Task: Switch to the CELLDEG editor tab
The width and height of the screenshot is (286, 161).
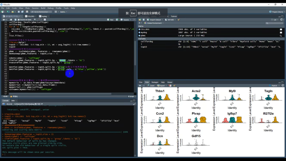Action: click(31, 16)
